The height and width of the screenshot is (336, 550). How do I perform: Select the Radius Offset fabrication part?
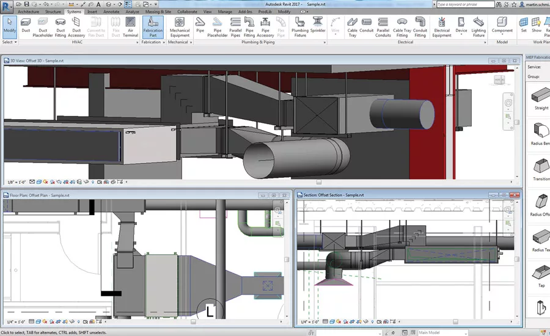pos(541,205)
